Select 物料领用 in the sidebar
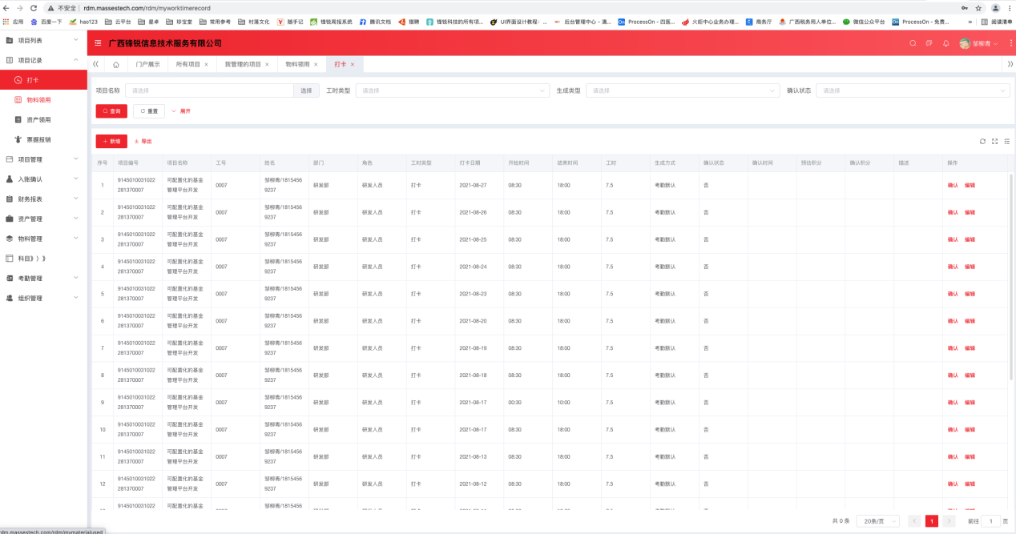 coord(43,100)
